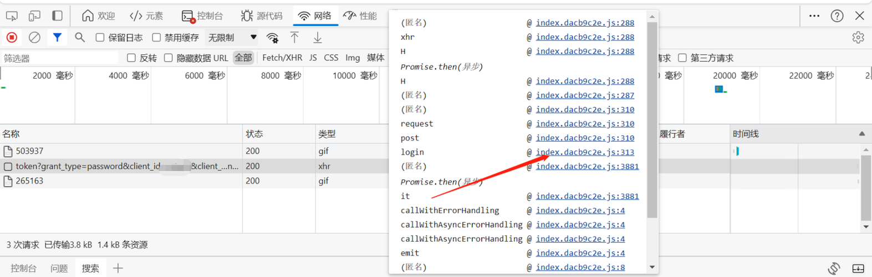This screenshot has height=277, width=872.
Task: Click the call stack popup scrollbar thumb
Action: 652,120
